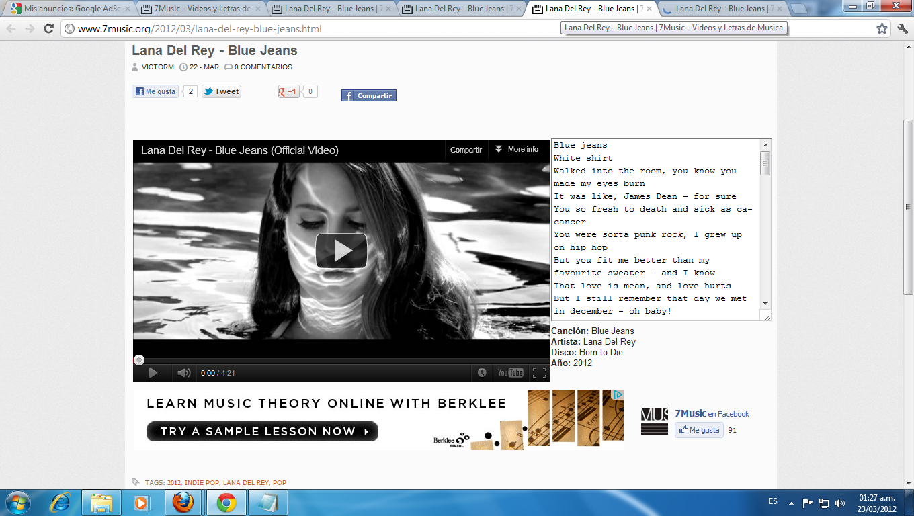Click the browser forward arrow

[x=30, y=29]
